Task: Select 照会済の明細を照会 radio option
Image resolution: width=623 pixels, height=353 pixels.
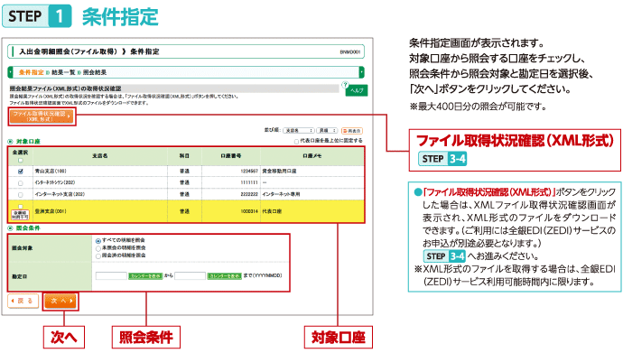Action: pos(98,256)
